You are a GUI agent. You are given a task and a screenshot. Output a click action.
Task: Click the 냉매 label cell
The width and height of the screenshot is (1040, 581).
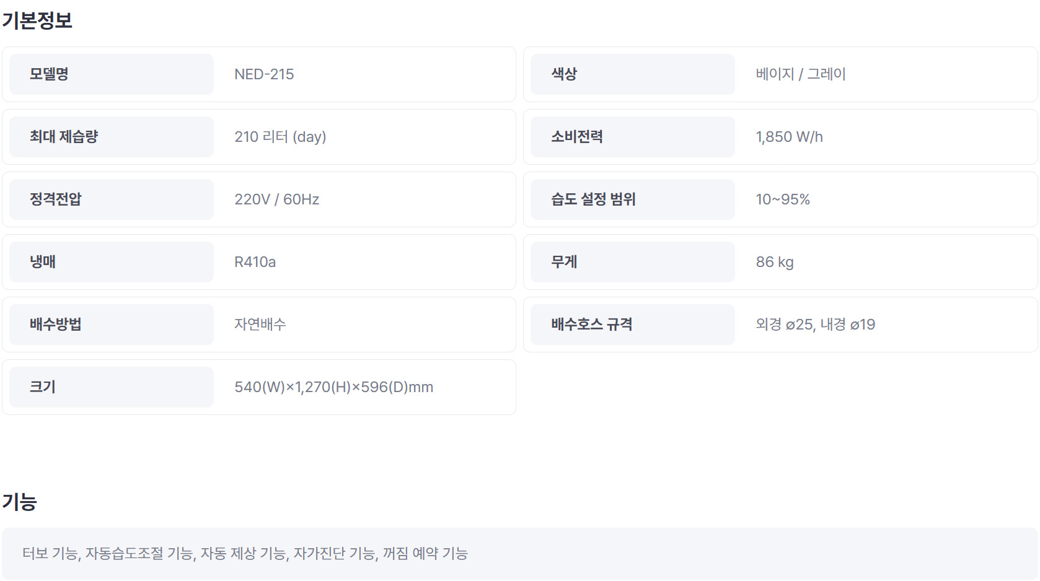click(111, 262)
